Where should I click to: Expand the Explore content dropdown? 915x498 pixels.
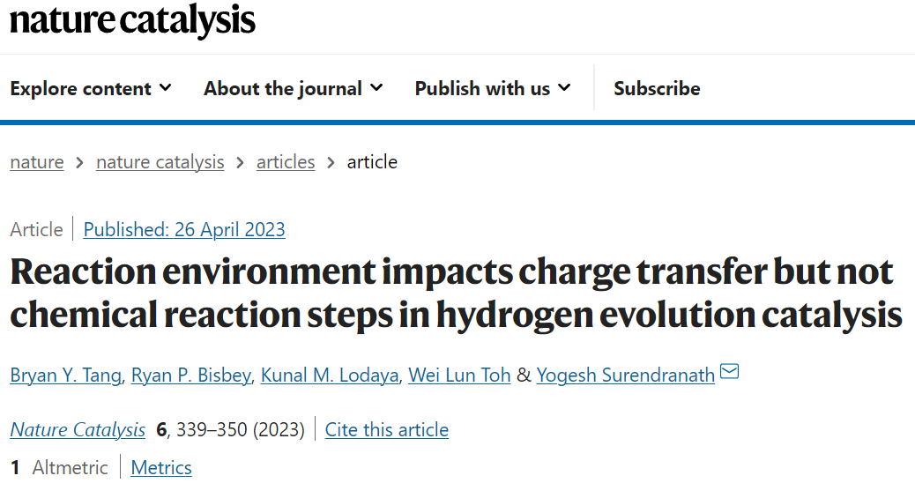coord(91,88)
